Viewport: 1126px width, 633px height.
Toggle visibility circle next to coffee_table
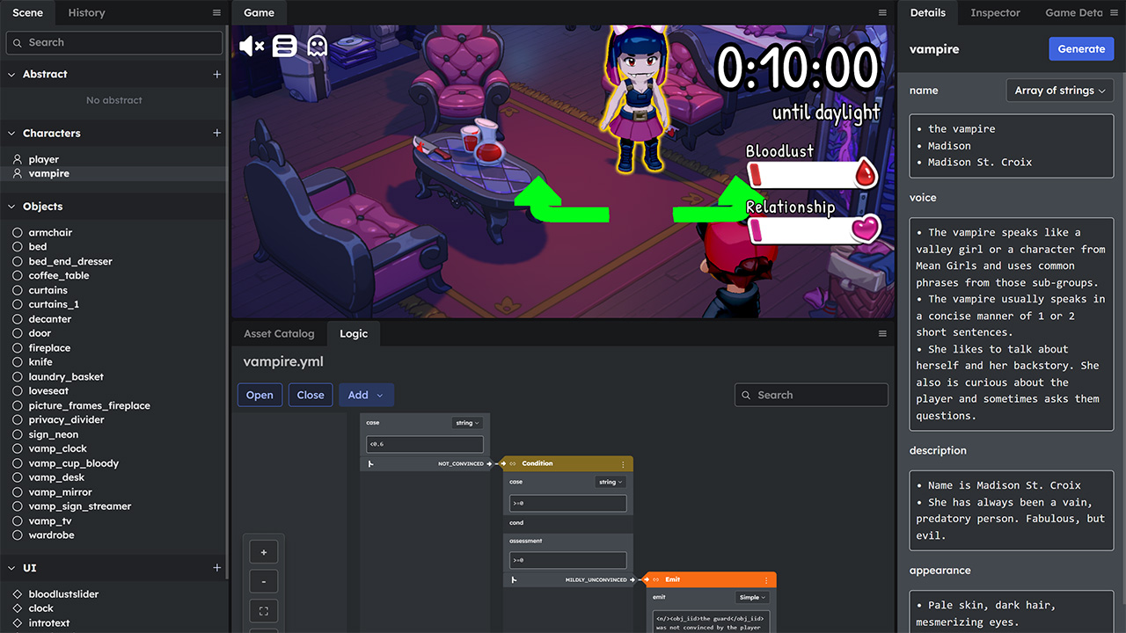click(x=16, y=275)
